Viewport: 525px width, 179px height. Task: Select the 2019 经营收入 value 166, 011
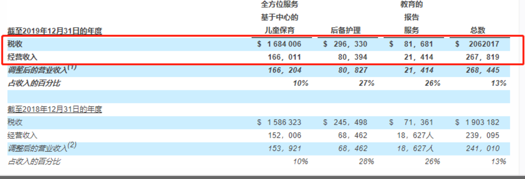coord(284,57)
